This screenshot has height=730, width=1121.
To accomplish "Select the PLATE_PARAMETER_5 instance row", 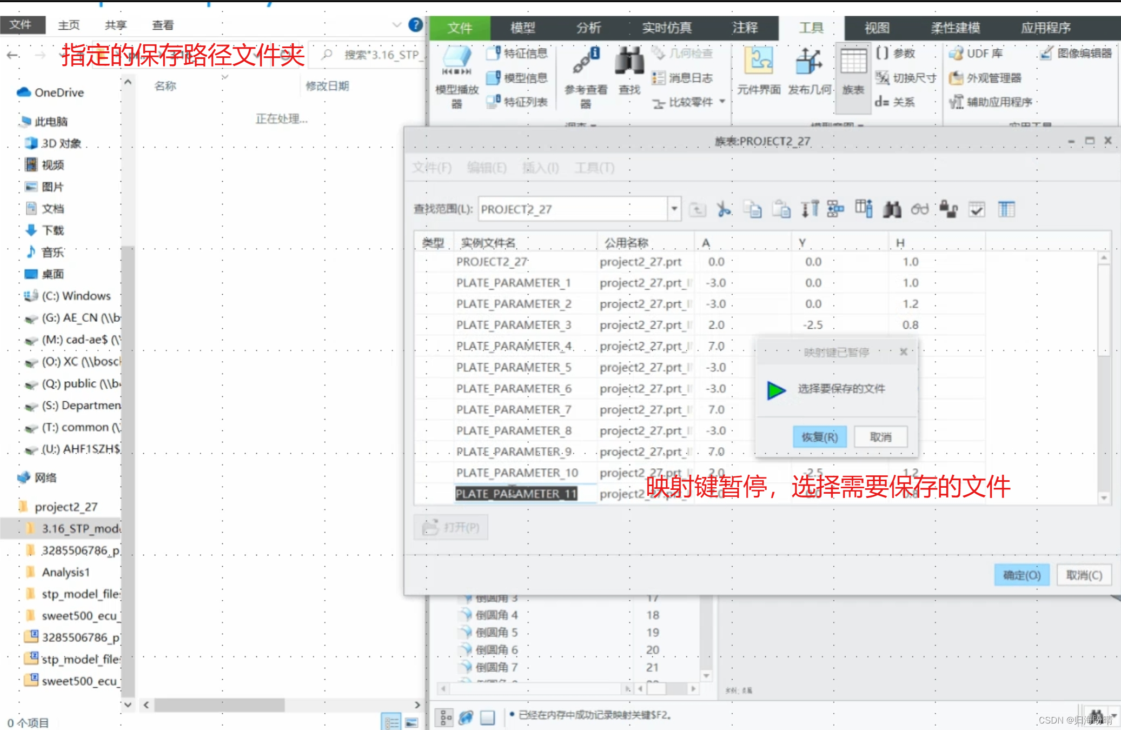I will (513, 367).
